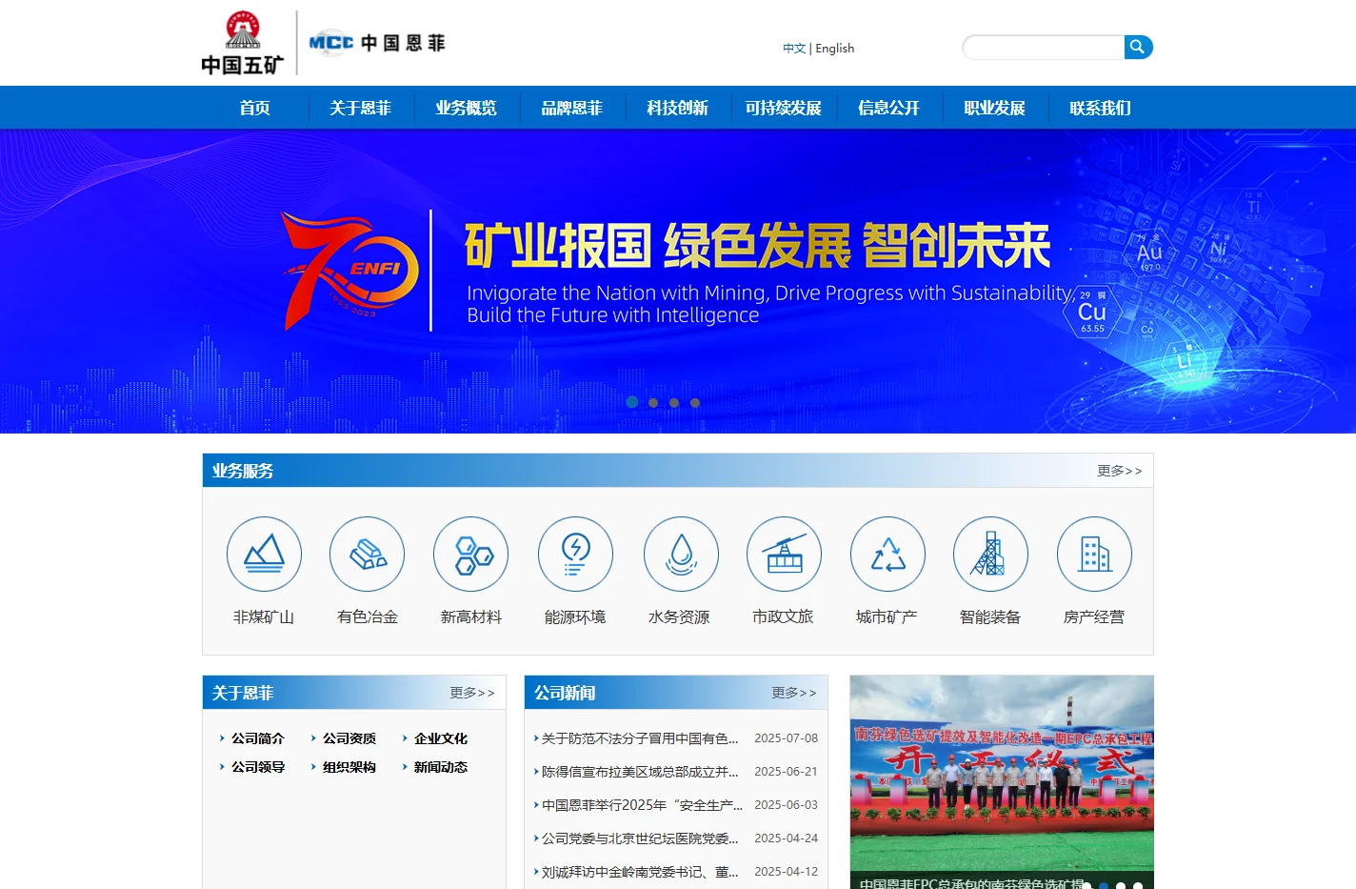The image size is (1356, 889).
Task: Select the fourth banner carousel dot
Action: 695,403
